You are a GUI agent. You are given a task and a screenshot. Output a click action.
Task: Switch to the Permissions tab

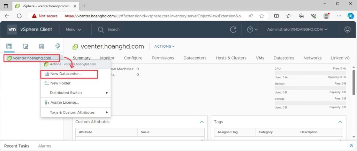pos(163,58)
